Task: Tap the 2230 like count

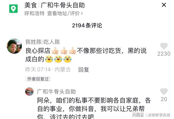Action: [164, 54]
